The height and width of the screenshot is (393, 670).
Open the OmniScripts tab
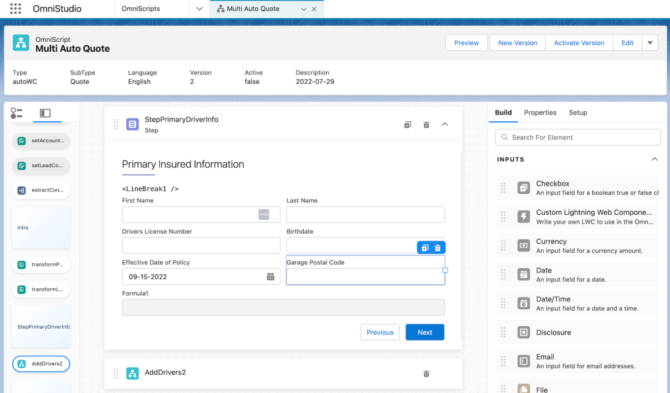tap(141, 9)
